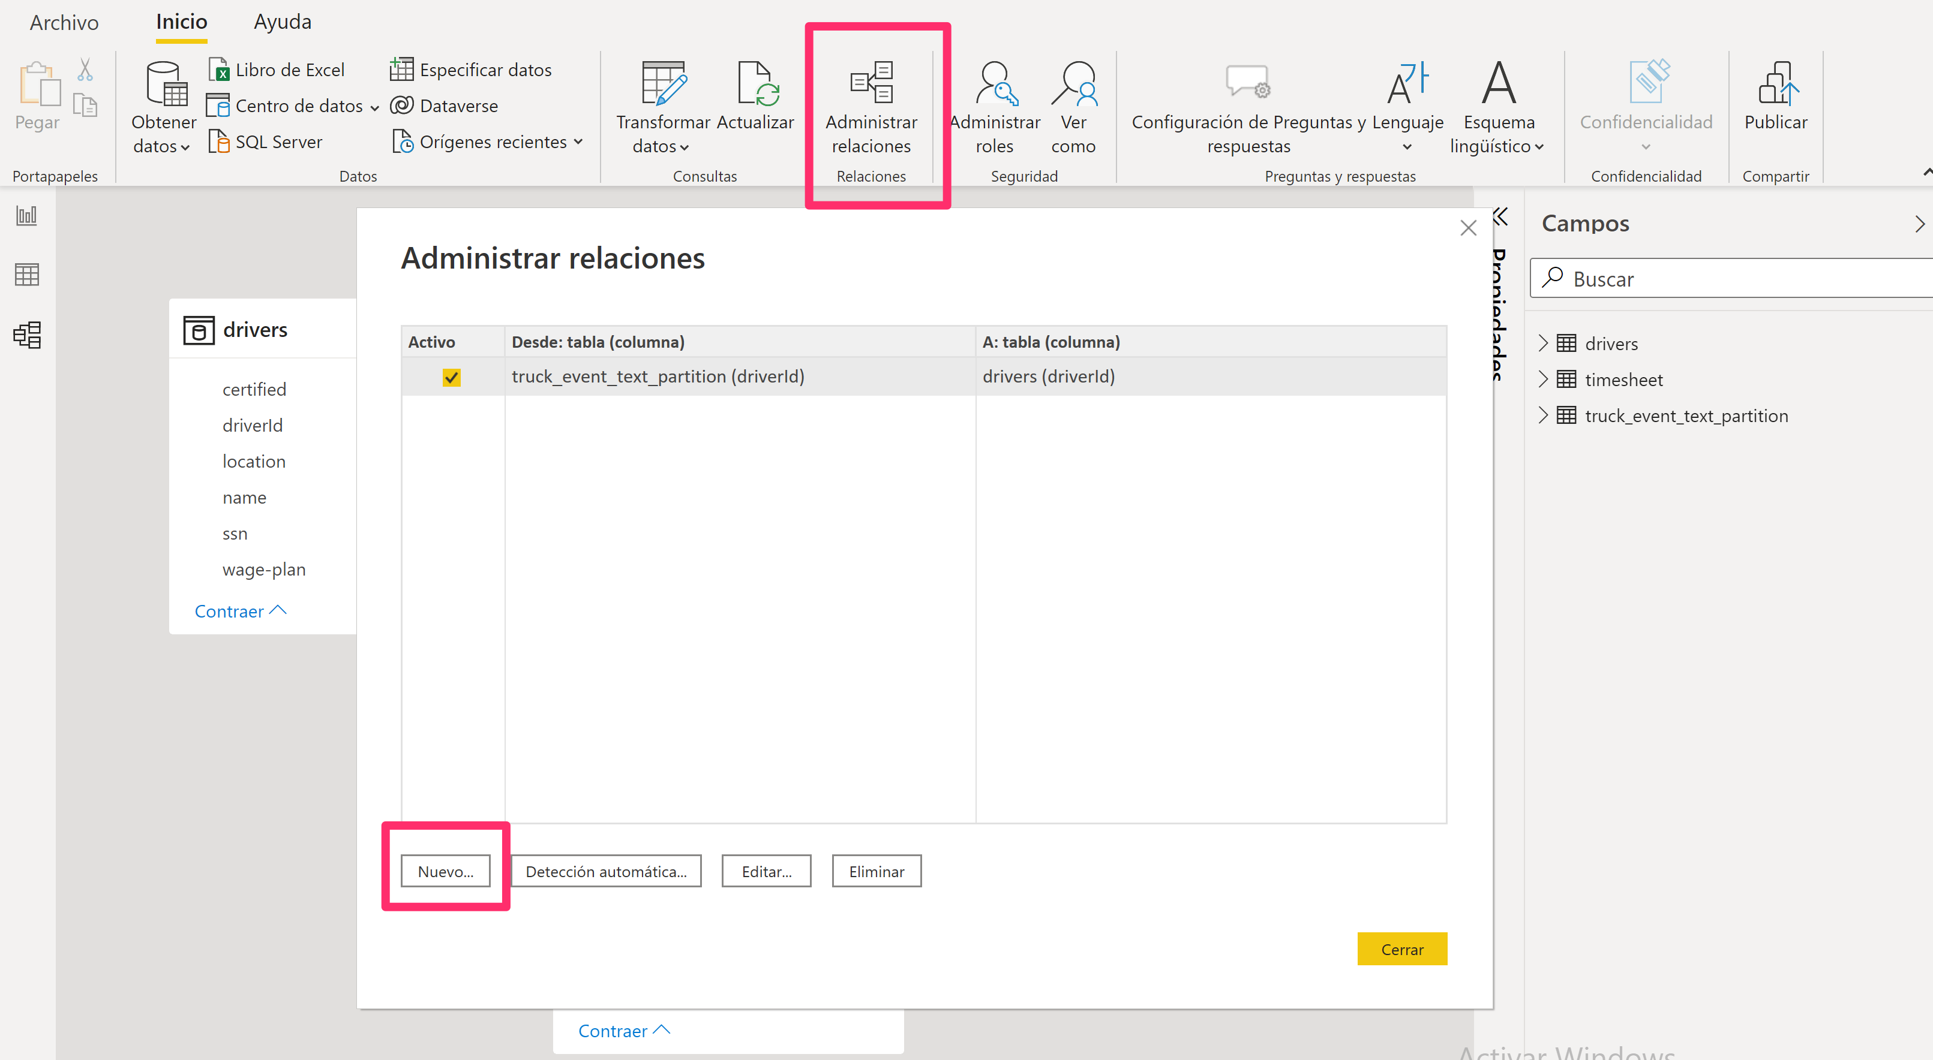Switch to report view in left sidebar
The height and width of the screenshot is (1060, 1933).
27,216
